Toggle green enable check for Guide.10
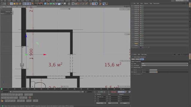This screenshot has width=191, height=107. [x=143, y=26]
